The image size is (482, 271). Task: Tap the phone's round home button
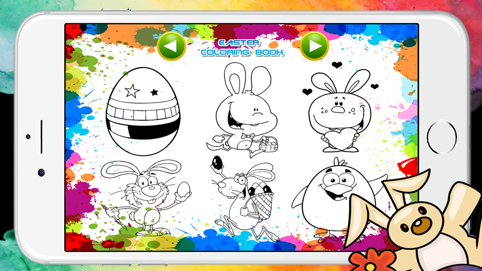pyautogui.click(x=442, y=137)
